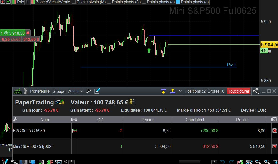Collapse the bottom toolbar with double chevron
278x164 pixels.
(x=65, y=161)
